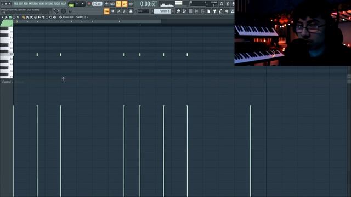Open the EDIT menu
The width and height of the screenshot is (351, 197).
coord(21,4)
